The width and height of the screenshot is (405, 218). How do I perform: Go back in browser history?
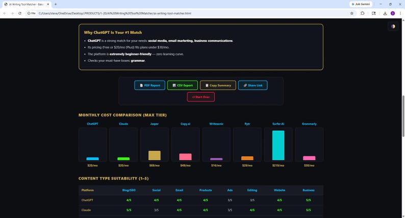click(x=5, y=13)
